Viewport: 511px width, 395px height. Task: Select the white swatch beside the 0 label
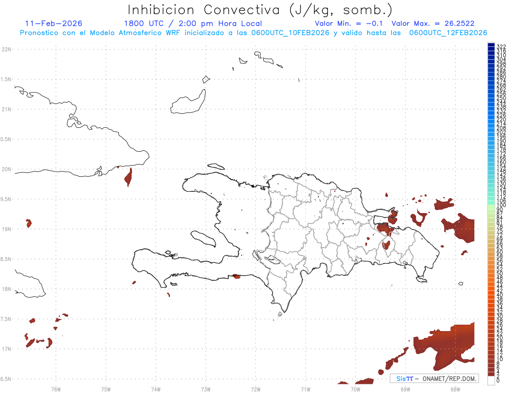(491, 381)
